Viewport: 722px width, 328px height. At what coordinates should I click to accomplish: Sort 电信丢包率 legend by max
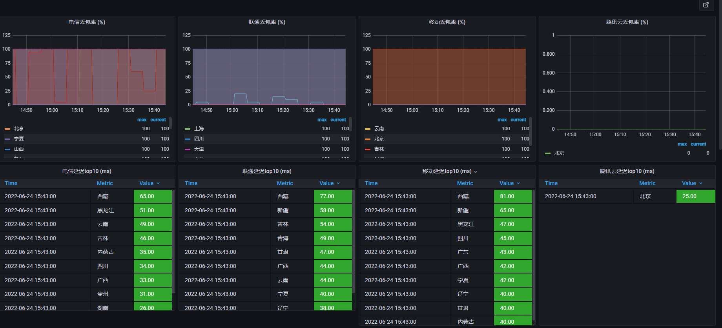[x=142, y=120]
